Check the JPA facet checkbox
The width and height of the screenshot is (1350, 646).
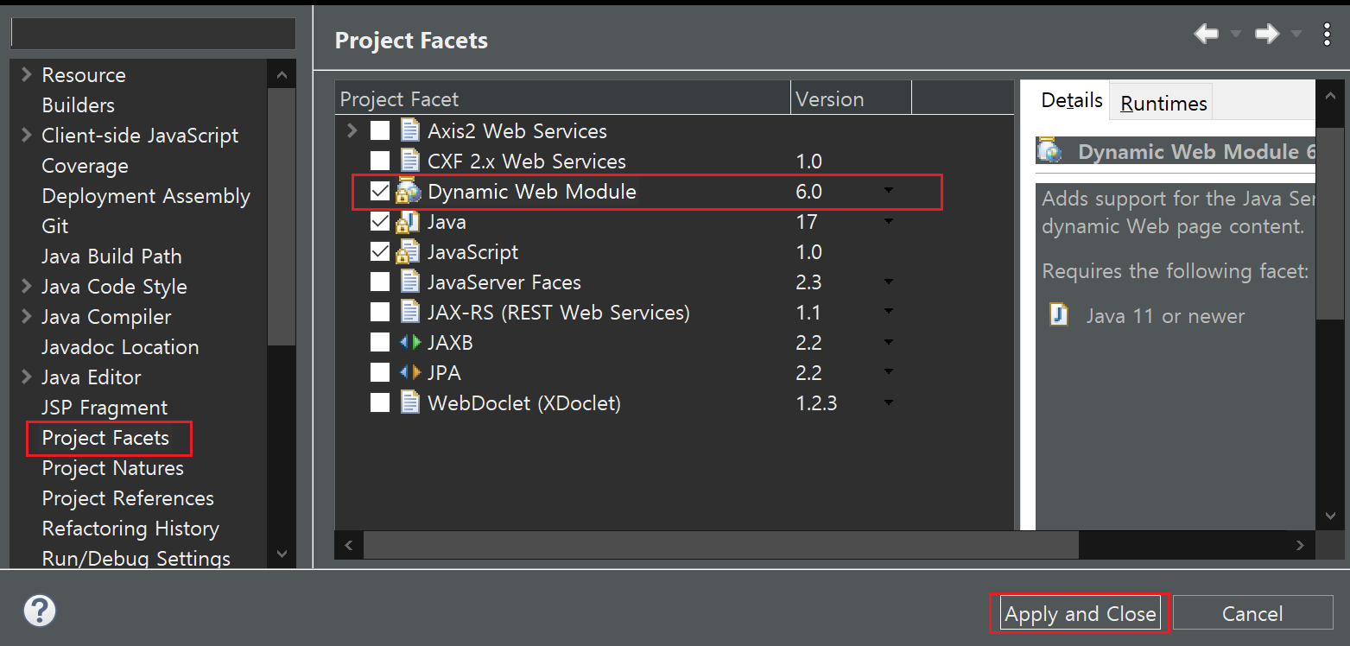[380, 373]
